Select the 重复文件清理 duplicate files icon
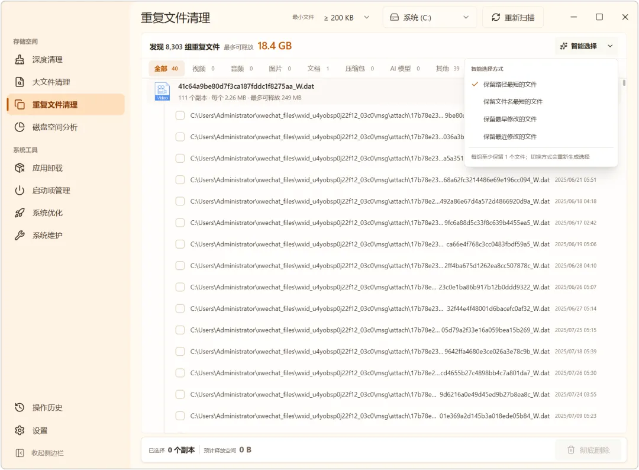The image size is (639, 470). pyautogui.click(x=20, y=104)
